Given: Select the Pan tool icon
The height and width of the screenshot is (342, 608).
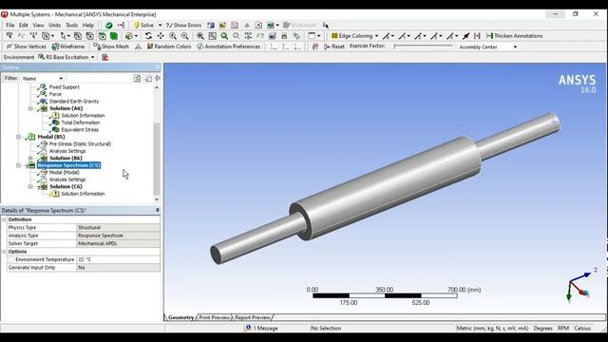Looking at the screenshot, I should pos(161,36).
